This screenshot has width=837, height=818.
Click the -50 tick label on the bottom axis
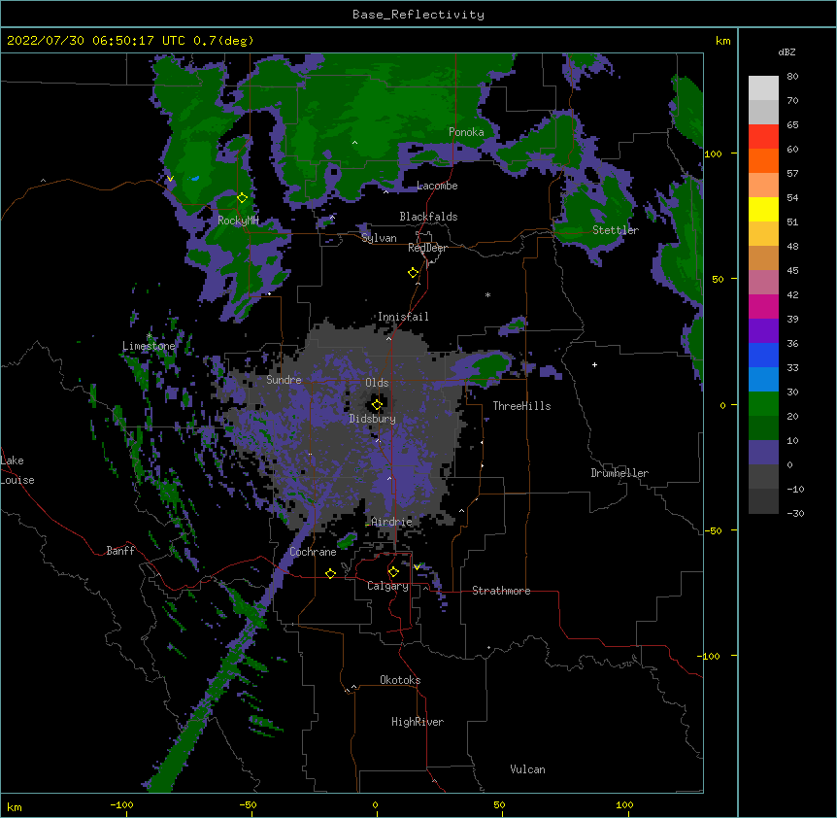pos(248,804)
